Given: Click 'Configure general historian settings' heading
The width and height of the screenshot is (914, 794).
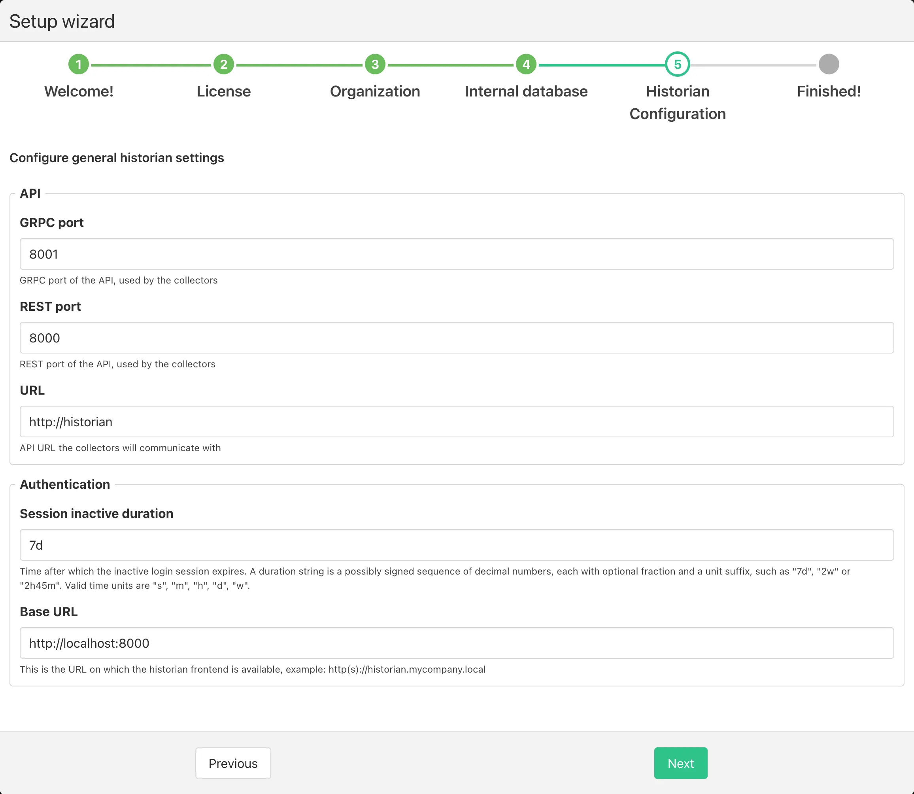Looking at the screenshot, I should point(117,158).
